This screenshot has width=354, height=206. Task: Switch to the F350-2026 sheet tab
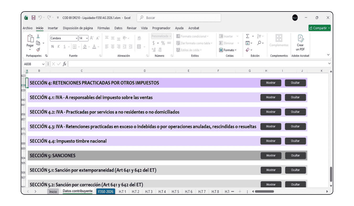click(x=106, y=192)
